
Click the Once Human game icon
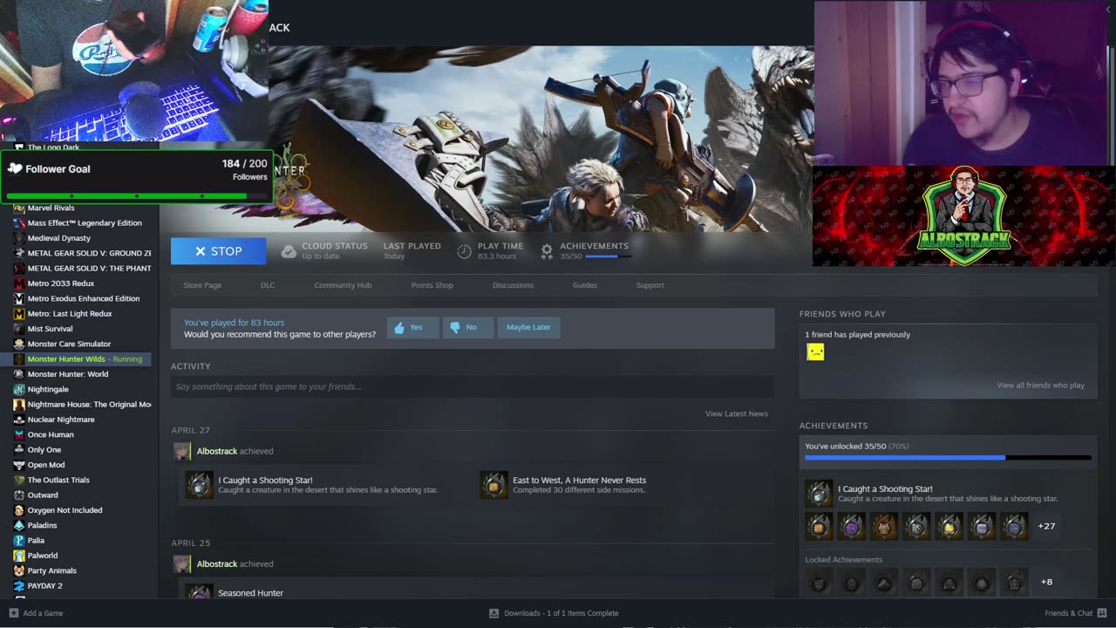(x=19, y=434)
